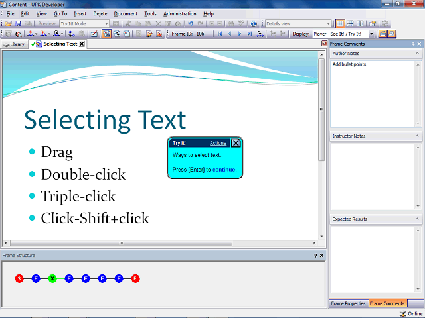Screen dimensions: 425x318
Task: Click the document with pencil icon
Action: point(149,34)
